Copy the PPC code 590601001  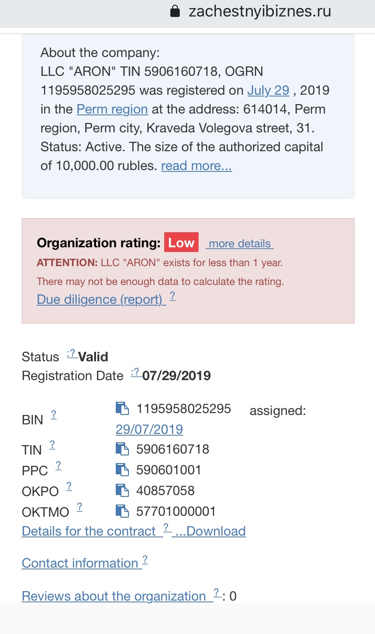point(122,470)
